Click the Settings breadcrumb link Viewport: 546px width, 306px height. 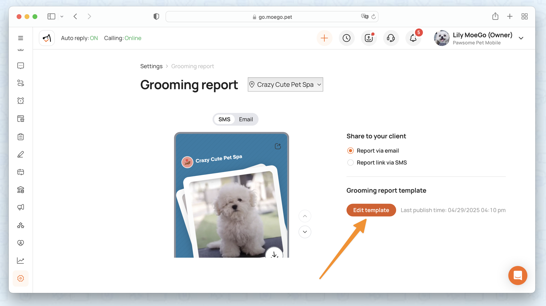151,66
